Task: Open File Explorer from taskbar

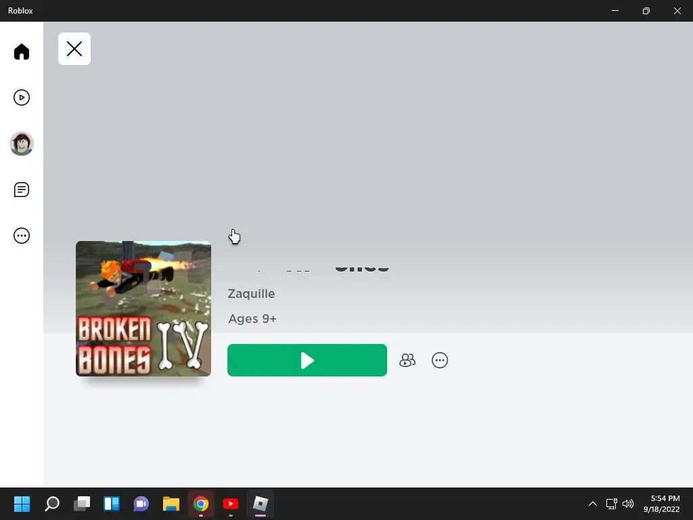Action: pos(171,504)
